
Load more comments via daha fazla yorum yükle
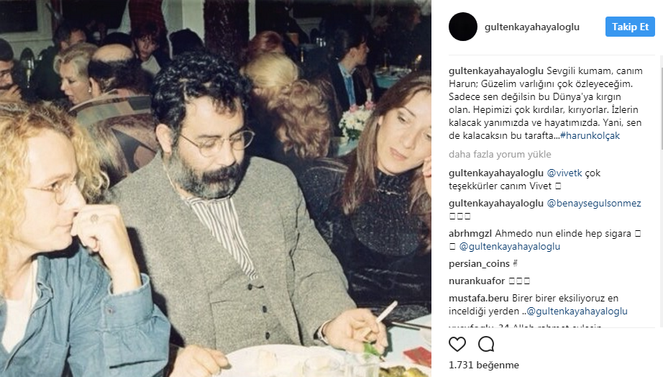500,155
